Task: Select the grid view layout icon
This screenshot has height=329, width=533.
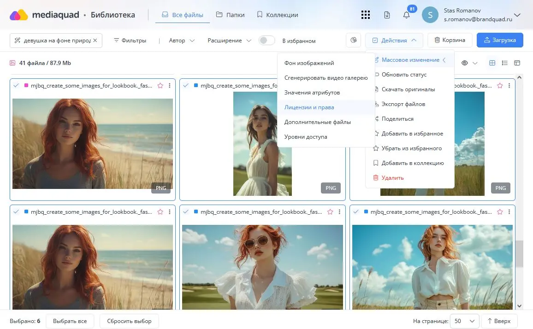Action: [492, 63]
